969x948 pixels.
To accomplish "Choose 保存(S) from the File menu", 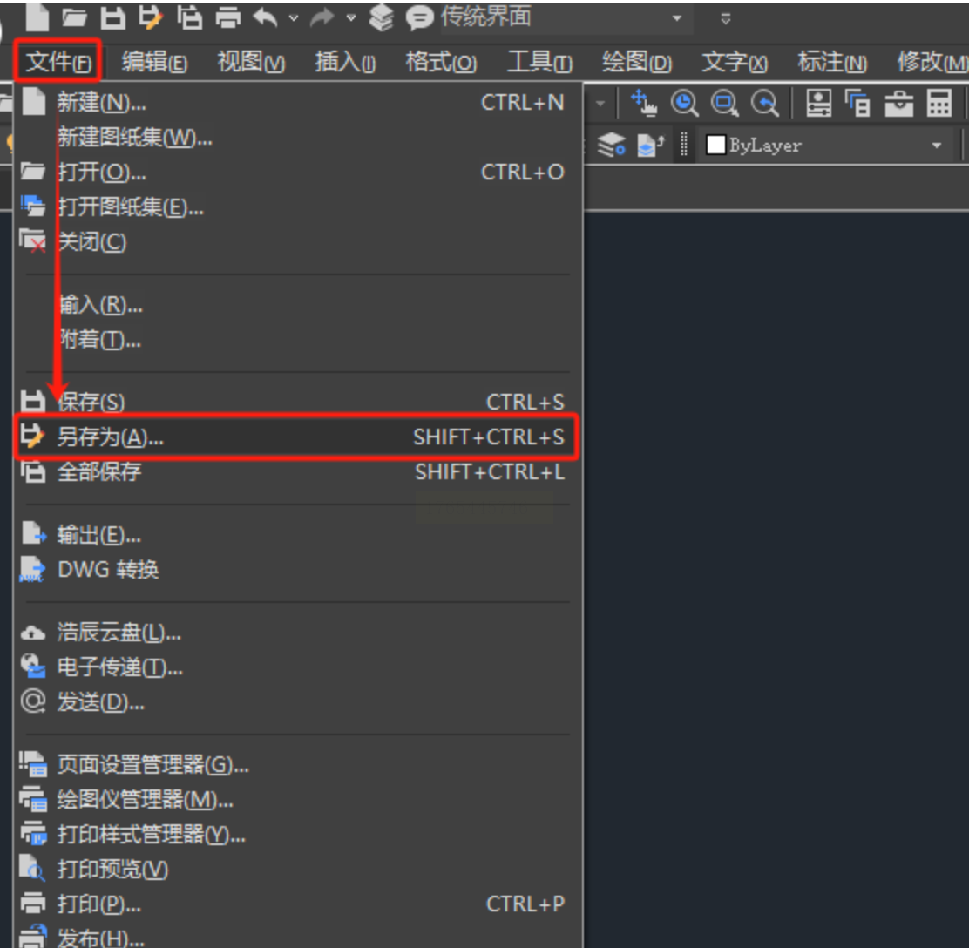I will click(x=298, y=402).
